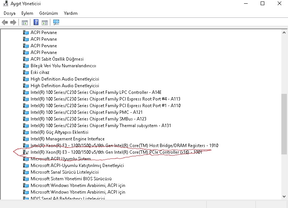
Task: Click the Back arrow toolbar icon
Action: 5,23
